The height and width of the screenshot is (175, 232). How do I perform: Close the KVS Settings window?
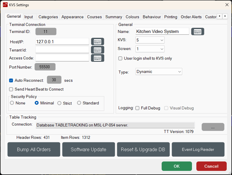(x=227, y=5)
